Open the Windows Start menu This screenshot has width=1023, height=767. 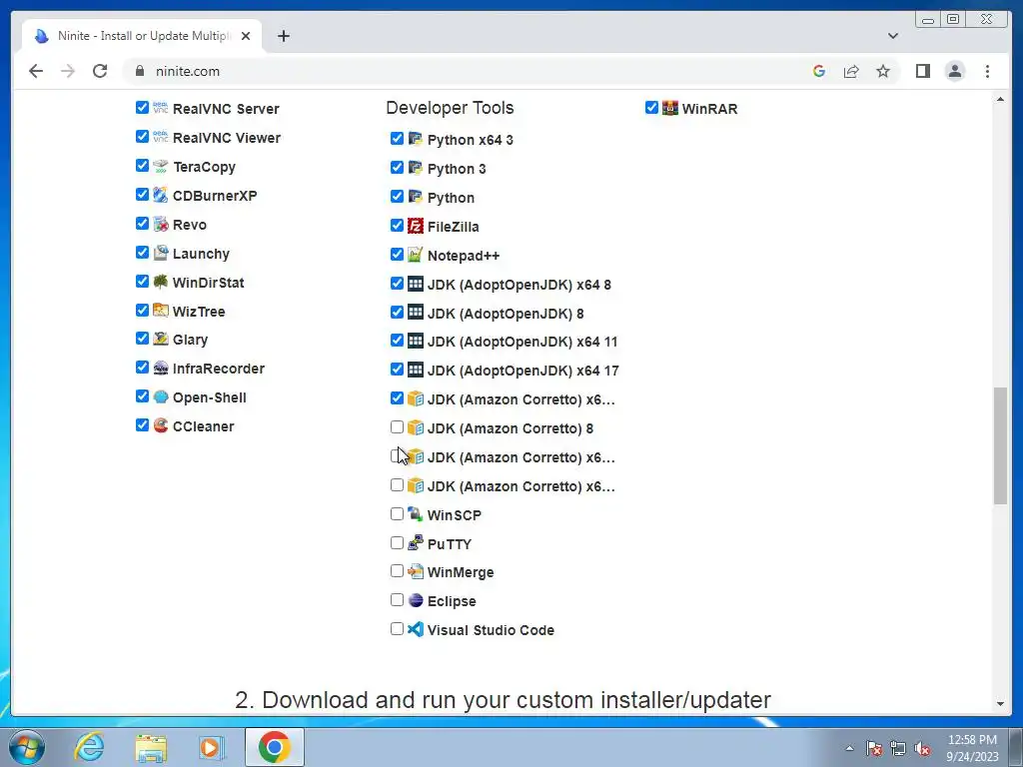(27, 747)
